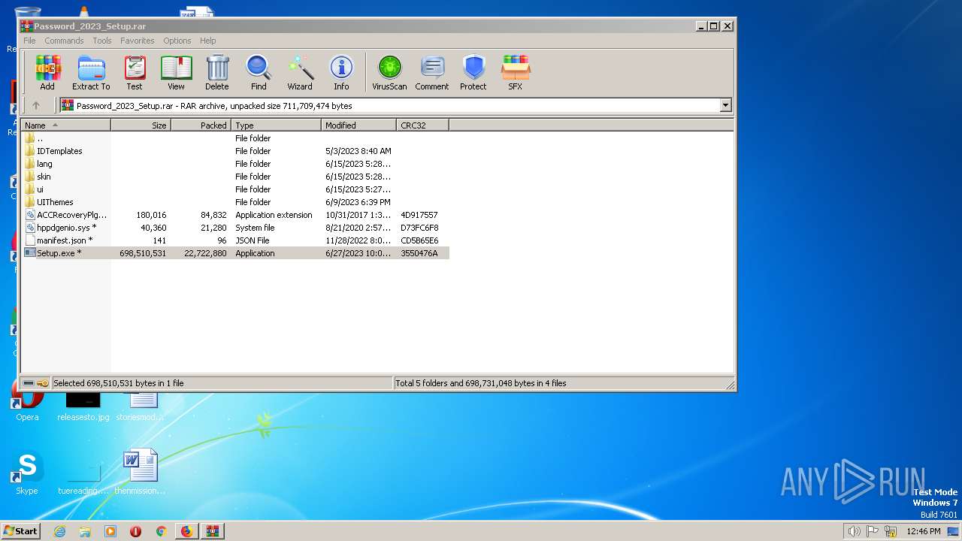
Task: Click the Start button
Action: click(x=20, y=530)
